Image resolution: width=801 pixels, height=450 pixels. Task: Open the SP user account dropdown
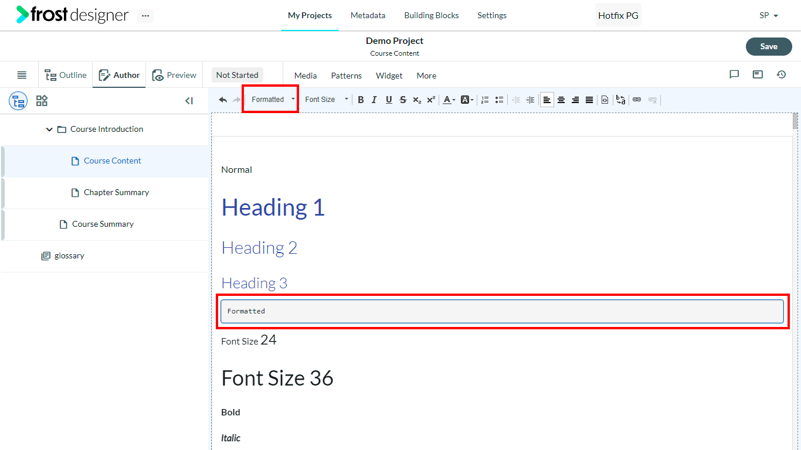coord(769,16)
